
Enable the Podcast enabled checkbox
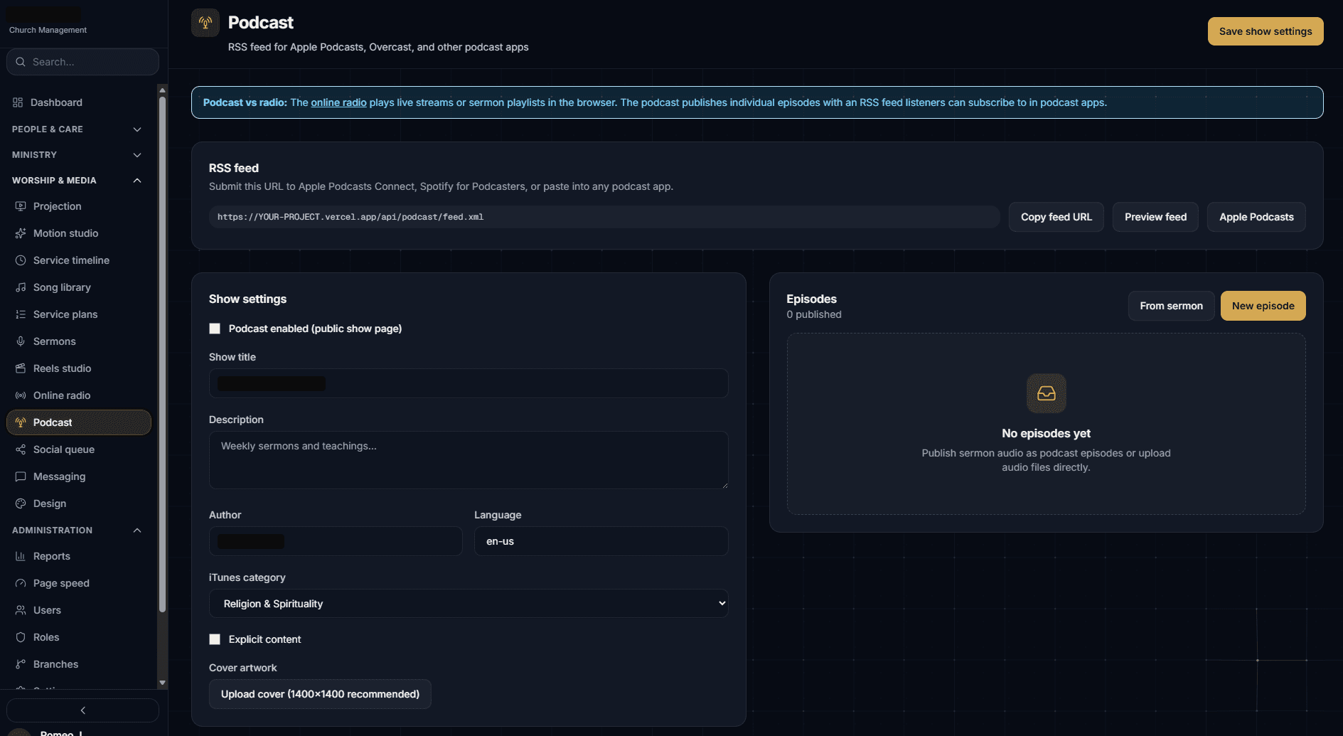tap(215, 329)
